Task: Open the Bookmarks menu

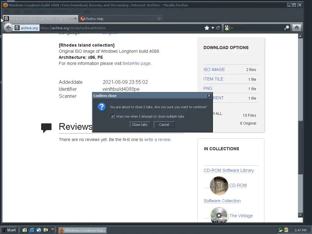Action: [59, 11]
